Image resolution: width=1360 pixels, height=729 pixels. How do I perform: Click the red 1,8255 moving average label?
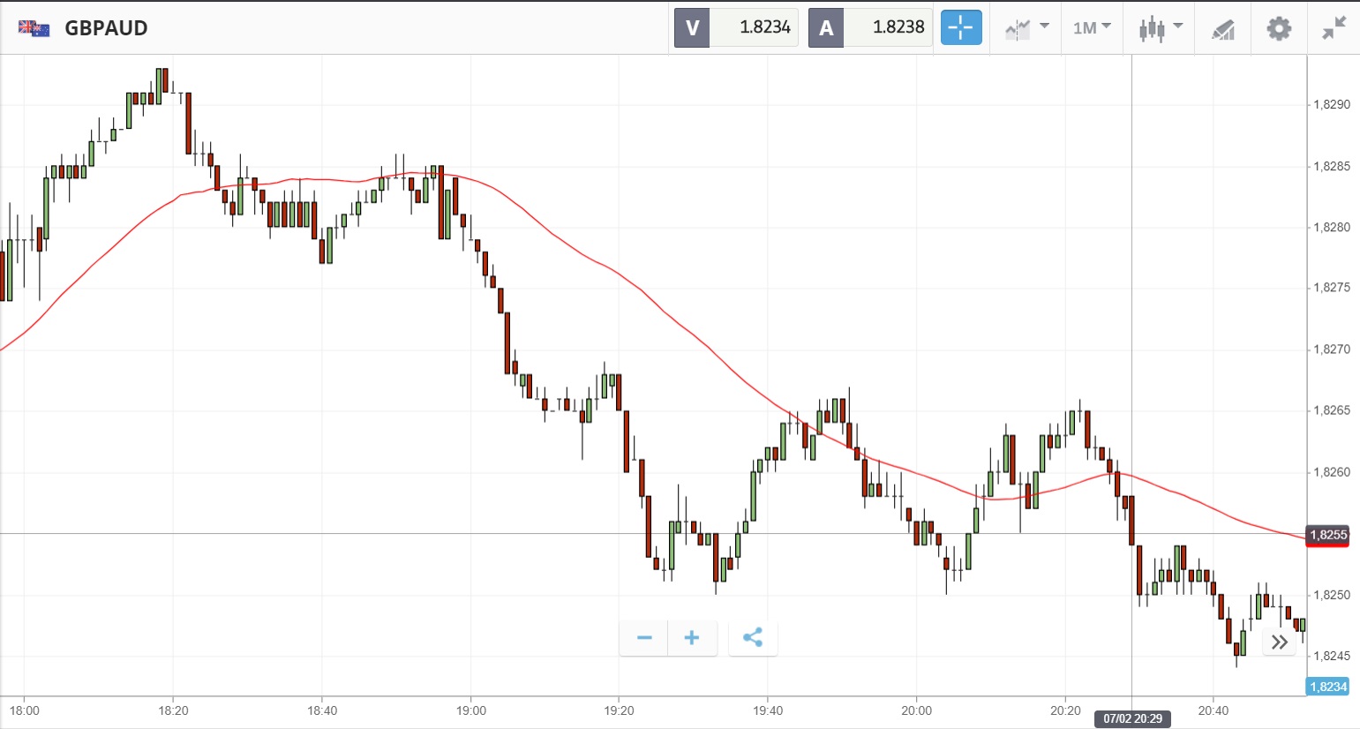point(1327,535)
